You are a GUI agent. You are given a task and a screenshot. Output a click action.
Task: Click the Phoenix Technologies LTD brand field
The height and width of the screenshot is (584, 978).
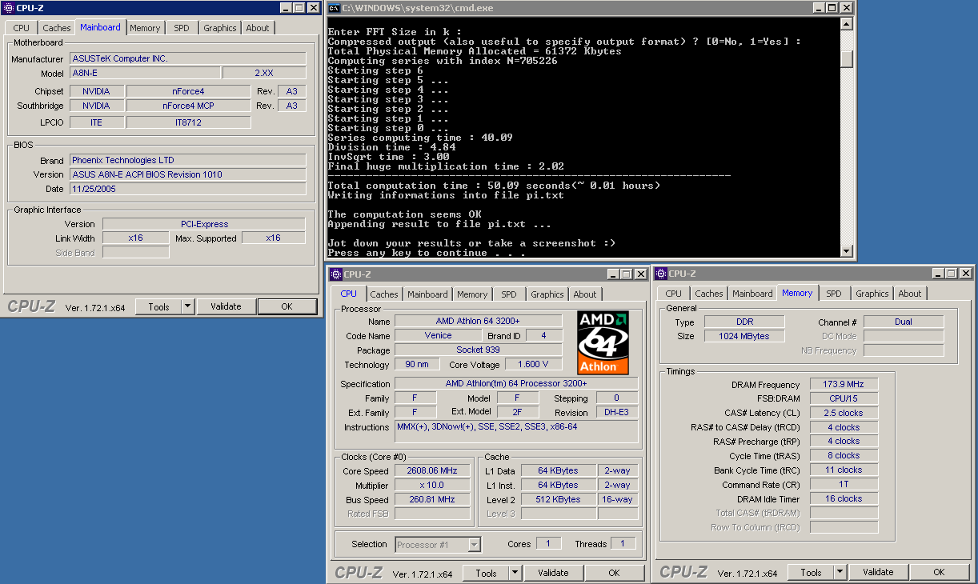(187, 160)
